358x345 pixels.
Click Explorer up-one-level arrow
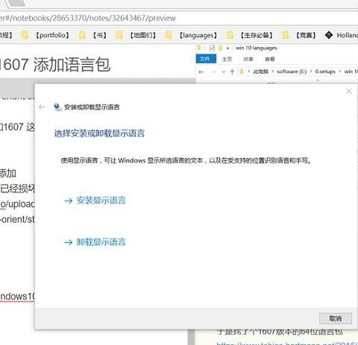click(232, 72)
